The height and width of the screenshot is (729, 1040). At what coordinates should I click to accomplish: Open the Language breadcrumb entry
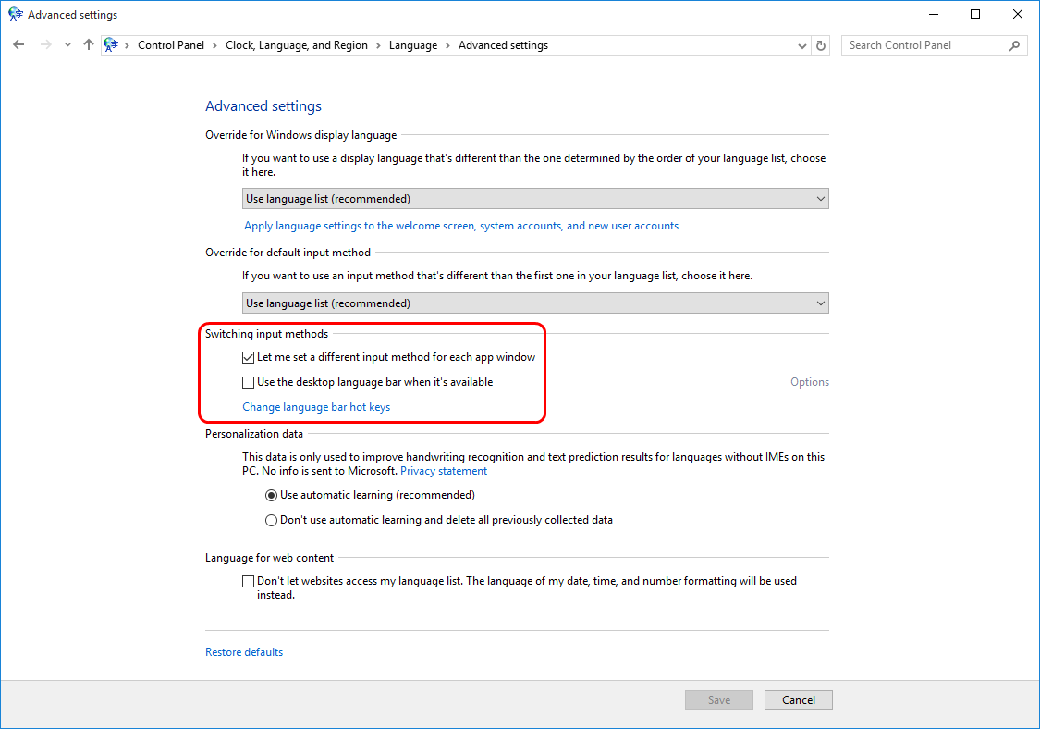[413, 44]
